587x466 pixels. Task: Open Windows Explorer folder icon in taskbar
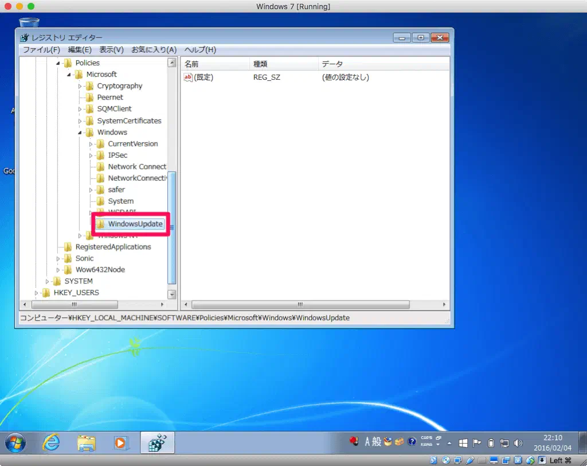pos(87,442)
